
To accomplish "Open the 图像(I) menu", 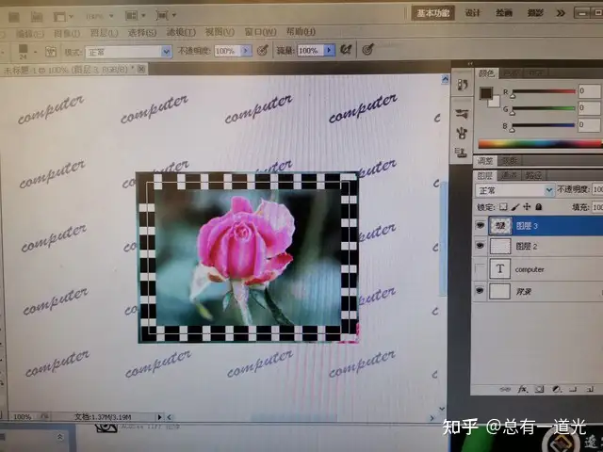I will tap(67, 34).
